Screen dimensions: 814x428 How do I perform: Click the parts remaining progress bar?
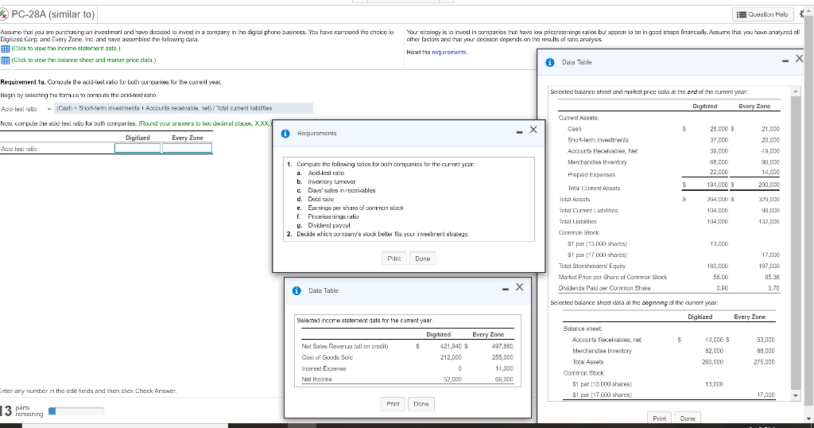tap(76, 410)
